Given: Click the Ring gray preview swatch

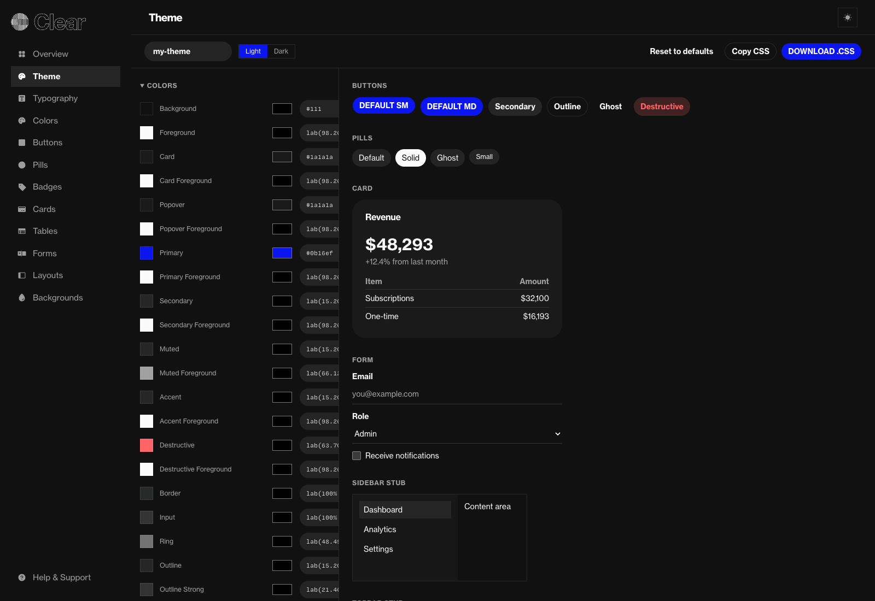Looking at the screenshot, I should 147,541.
